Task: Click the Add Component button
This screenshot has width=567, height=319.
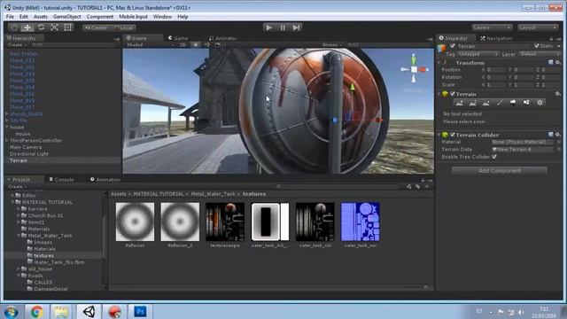Action: coord(500,171)
